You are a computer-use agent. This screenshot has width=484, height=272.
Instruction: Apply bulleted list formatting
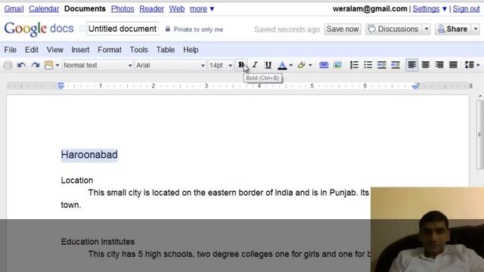point(368,65)
